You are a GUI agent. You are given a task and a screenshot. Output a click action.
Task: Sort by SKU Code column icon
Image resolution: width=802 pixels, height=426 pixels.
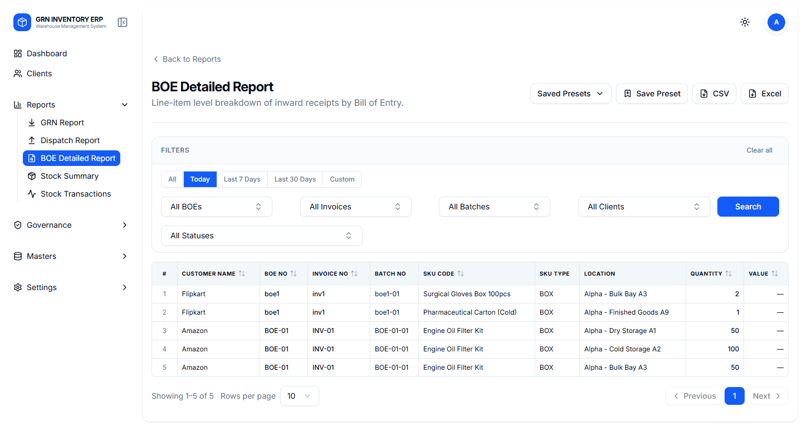tap(461, 273)
